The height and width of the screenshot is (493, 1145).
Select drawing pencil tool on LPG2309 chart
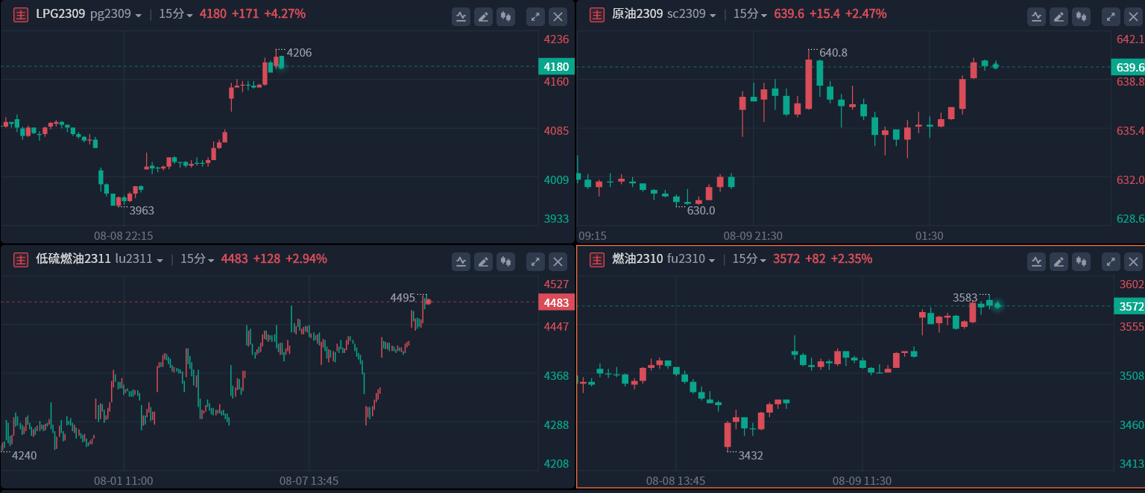pos(484,16)
